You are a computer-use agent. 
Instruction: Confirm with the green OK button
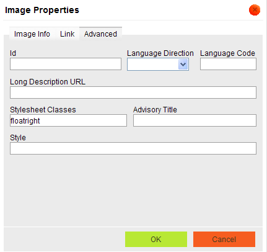[156, 239]
